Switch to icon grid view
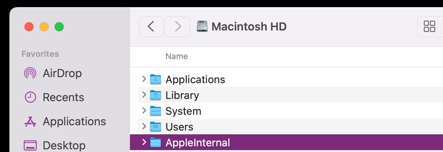The width and height of the screenshot is (443, 152). 430,27
